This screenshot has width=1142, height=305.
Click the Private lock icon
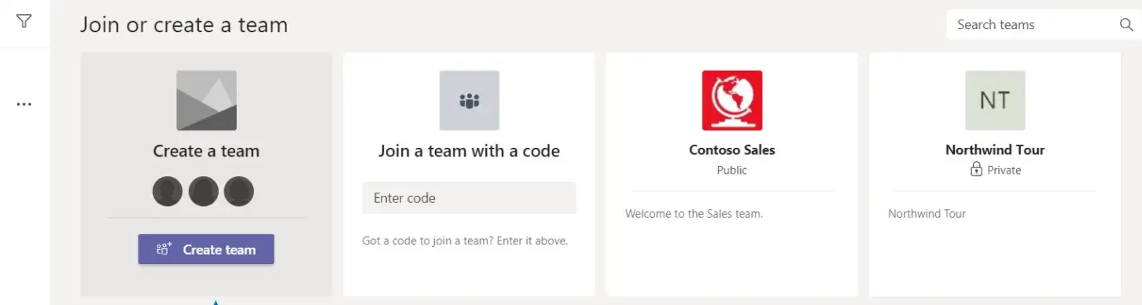pyautogui.click(x=976, y=170)
